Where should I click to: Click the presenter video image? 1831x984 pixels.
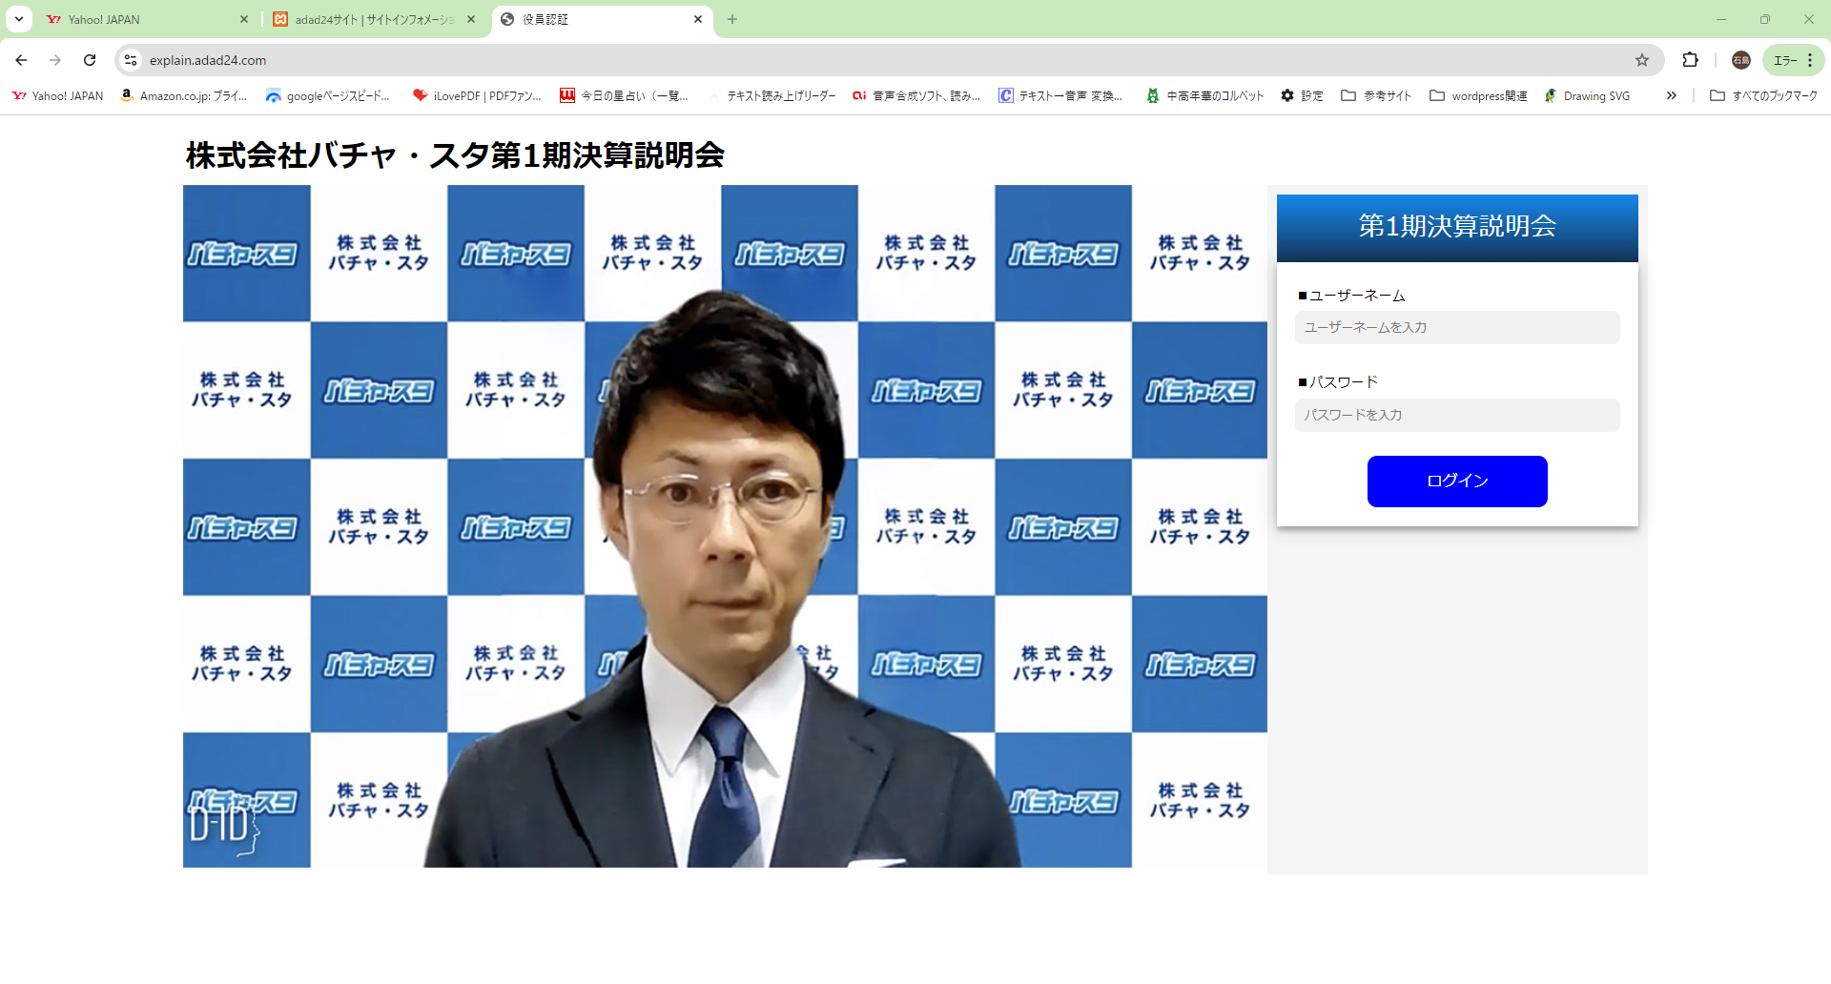[725, 526]
